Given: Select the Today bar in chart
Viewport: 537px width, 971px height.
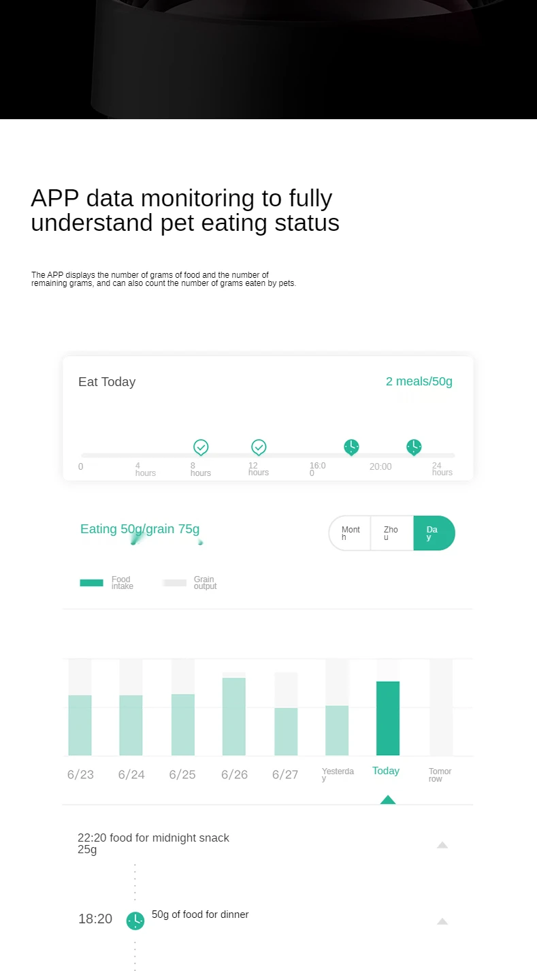Looking at the screenshot, I should pos(388,718).
